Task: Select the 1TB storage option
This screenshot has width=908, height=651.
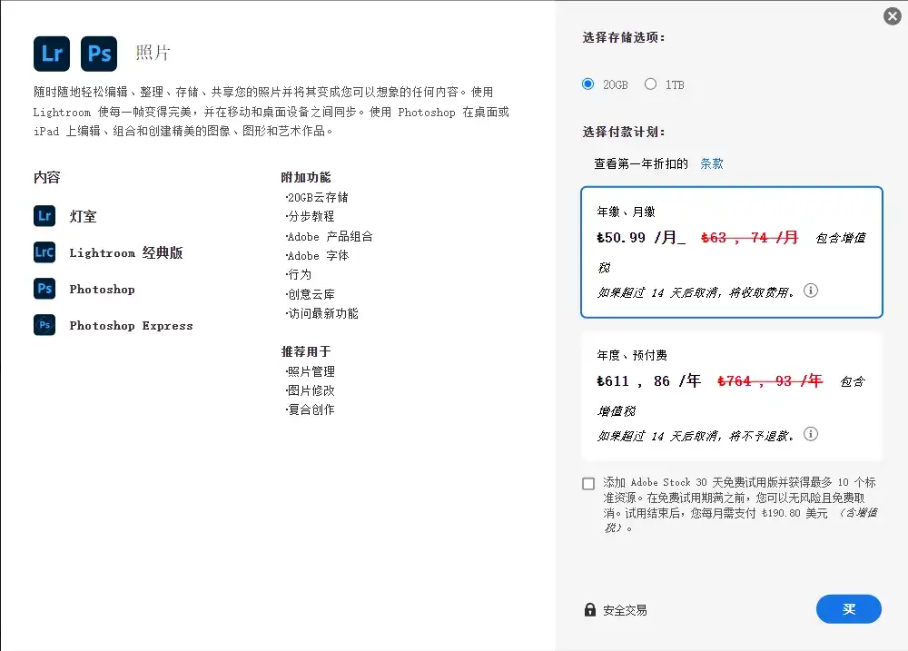Action: (651, 84)
